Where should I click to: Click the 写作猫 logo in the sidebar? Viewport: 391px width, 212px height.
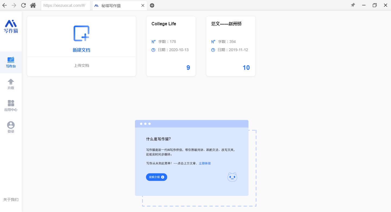point(11,26)
